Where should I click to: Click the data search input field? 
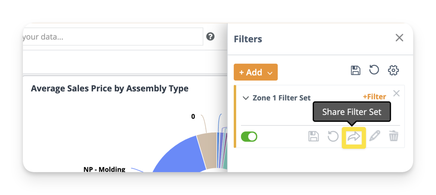[x=111, y=37]
